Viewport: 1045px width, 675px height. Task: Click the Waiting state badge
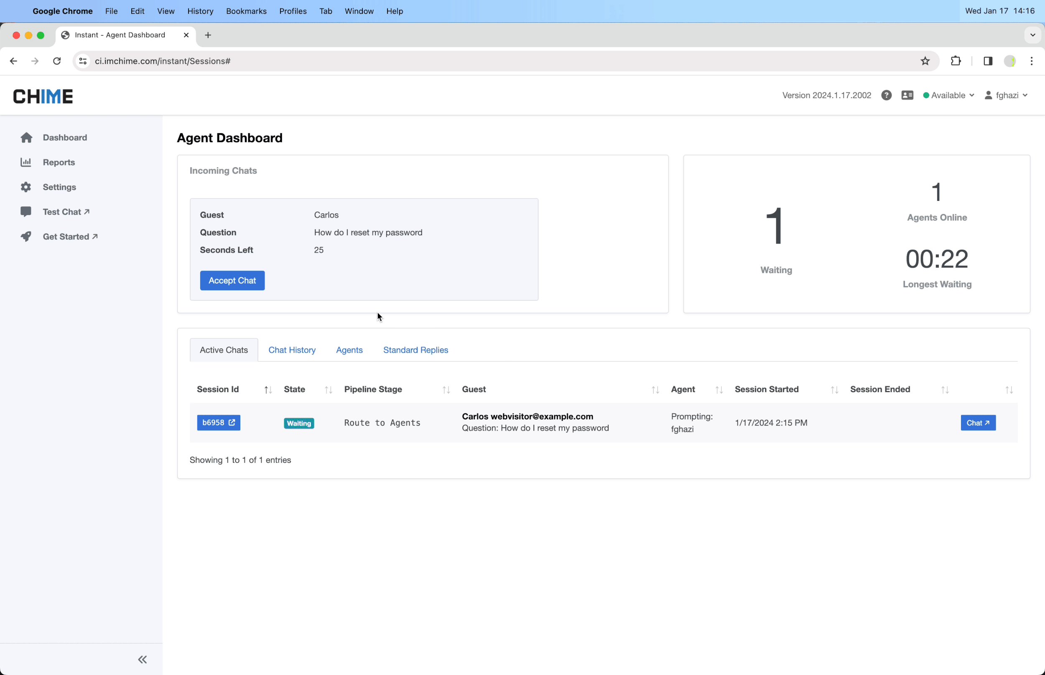[298, 423]
